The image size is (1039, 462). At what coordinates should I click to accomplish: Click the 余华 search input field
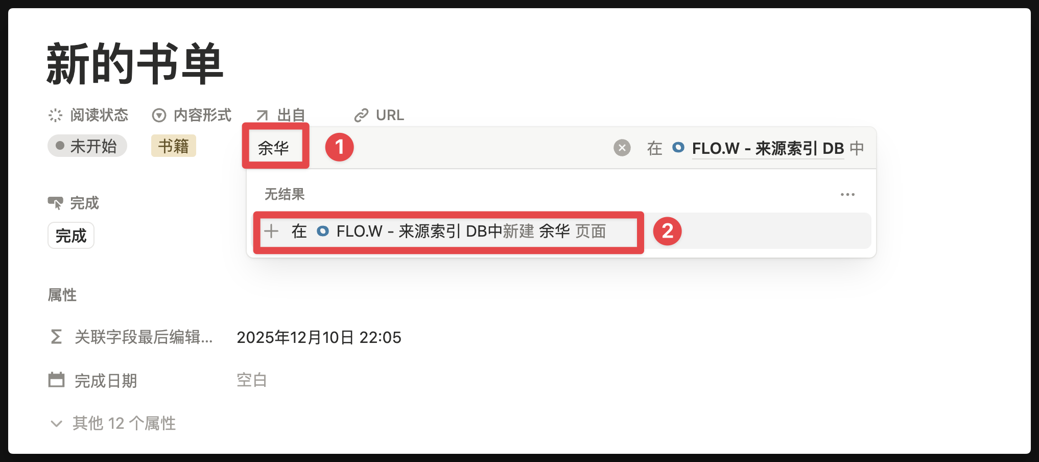(x=274, y=148)
